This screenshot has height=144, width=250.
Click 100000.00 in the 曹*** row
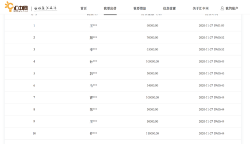coord(152,97)
